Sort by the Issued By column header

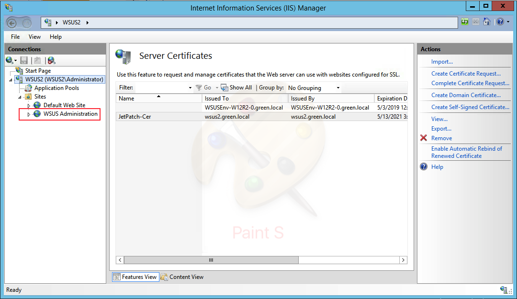[x=331, y=98]
